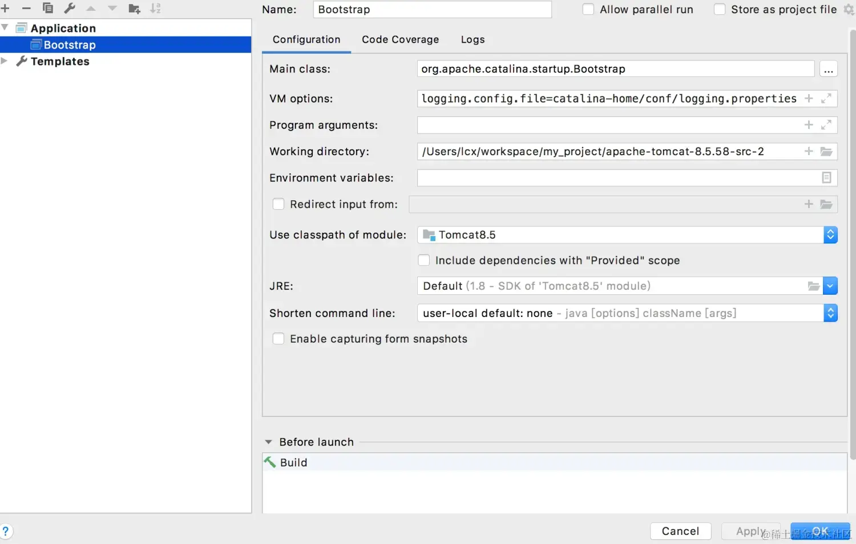Click the Build hammer icon
The image size is (856, 544).
(x=270, y=462)
